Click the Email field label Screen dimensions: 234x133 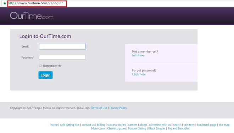25,47
